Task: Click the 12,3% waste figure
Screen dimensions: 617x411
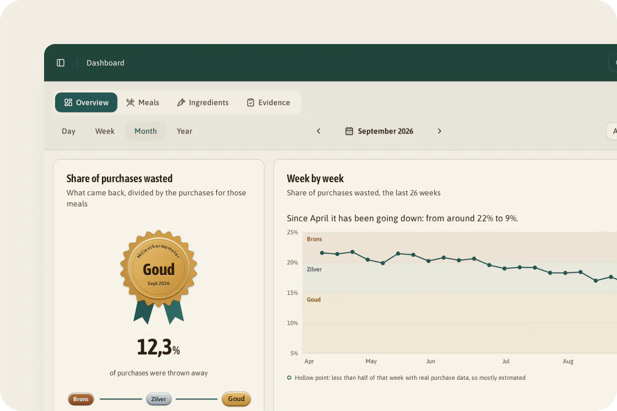Action: click(158, 347)
